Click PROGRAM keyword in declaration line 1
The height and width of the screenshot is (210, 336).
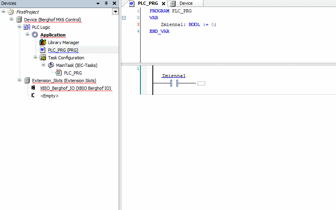(x=160, y=11)
